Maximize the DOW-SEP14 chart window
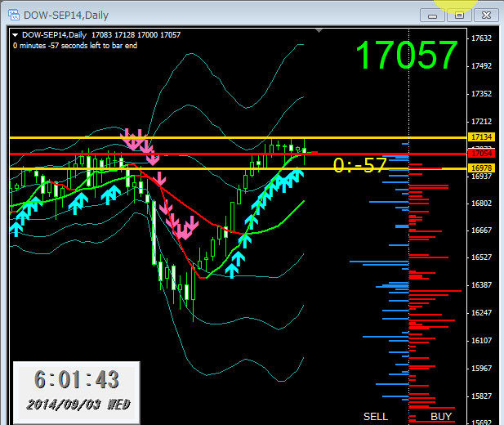504x425 pixels. coord(459,16)
